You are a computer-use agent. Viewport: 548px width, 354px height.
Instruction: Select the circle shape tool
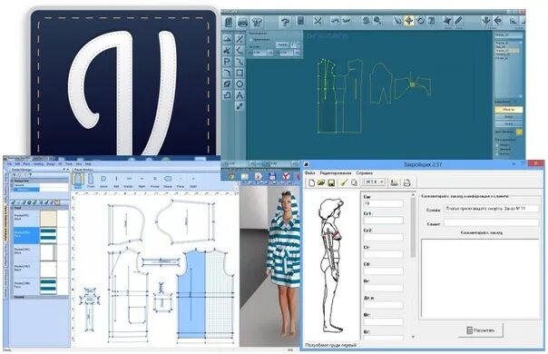240,84
